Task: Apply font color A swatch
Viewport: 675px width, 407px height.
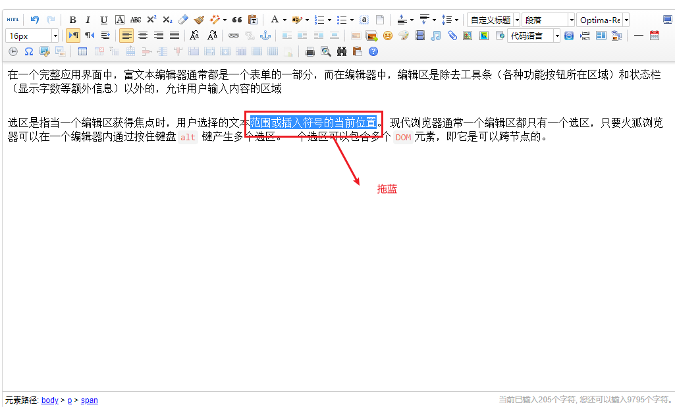Action: point(274,20)
